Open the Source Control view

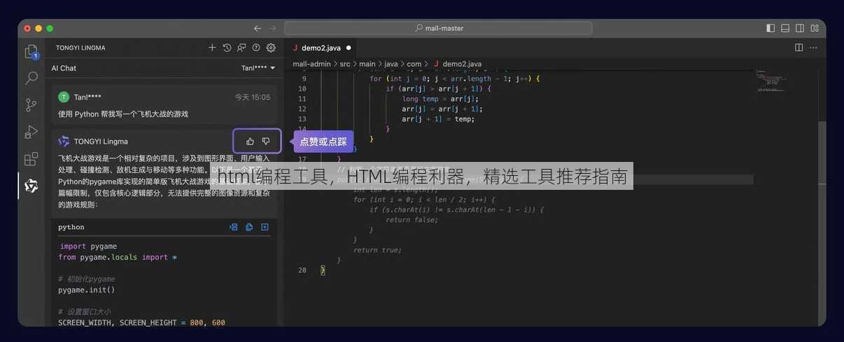(x=31, y=105)
